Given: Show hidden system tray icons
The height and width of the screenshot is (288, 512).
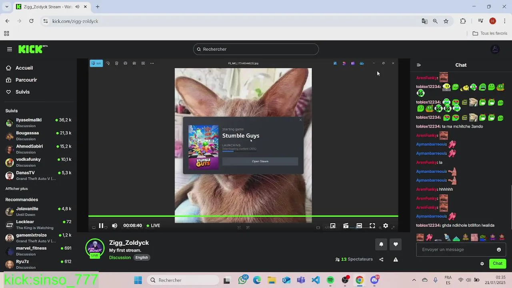Looking at the screenshot, I should pyautogui.click(x=414, y=280).
